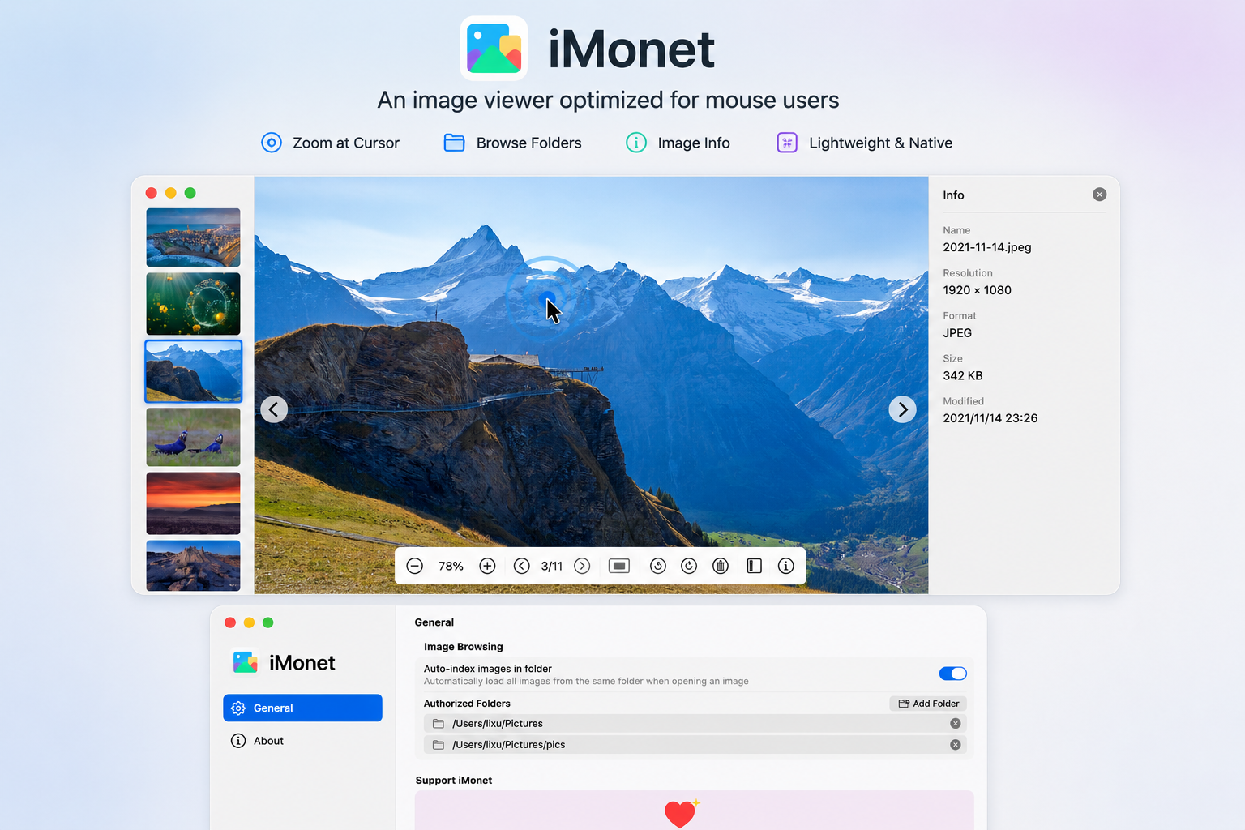
Task: Click the /Users/lixu/Pictures folder row
Action: point(695,724)
